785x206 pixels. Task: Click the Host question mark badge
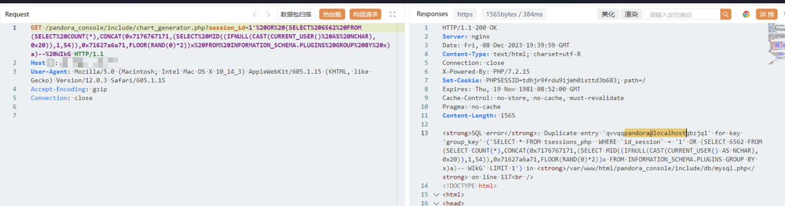click(50, 63)
